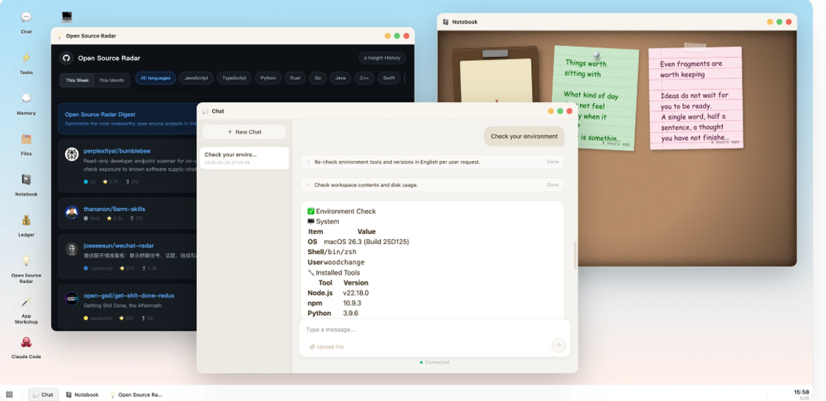Click the laptop icon on the desktop
Screen dimensions: 826x401
click(x=67, y=17)
